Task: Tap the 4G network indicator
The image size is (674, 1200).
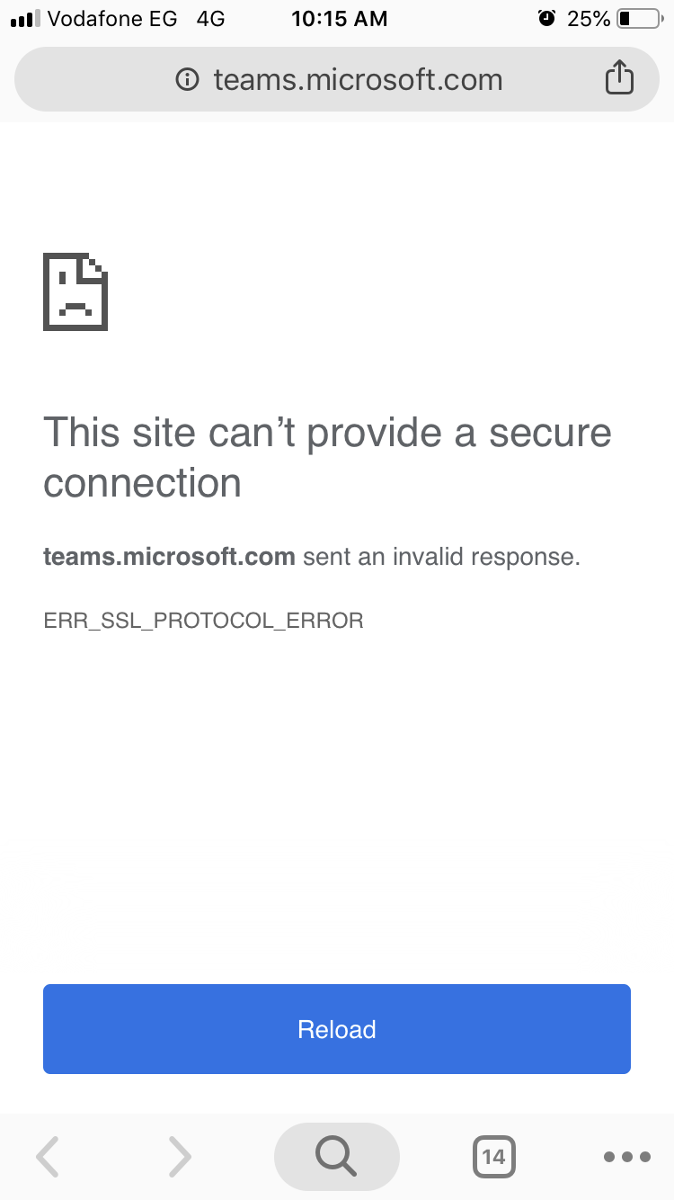Action: pos(210,18)
